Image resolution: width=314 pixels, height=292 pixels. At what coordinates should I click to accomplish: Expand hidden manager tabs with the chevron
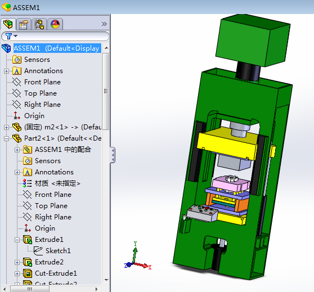tap(104, 24)
